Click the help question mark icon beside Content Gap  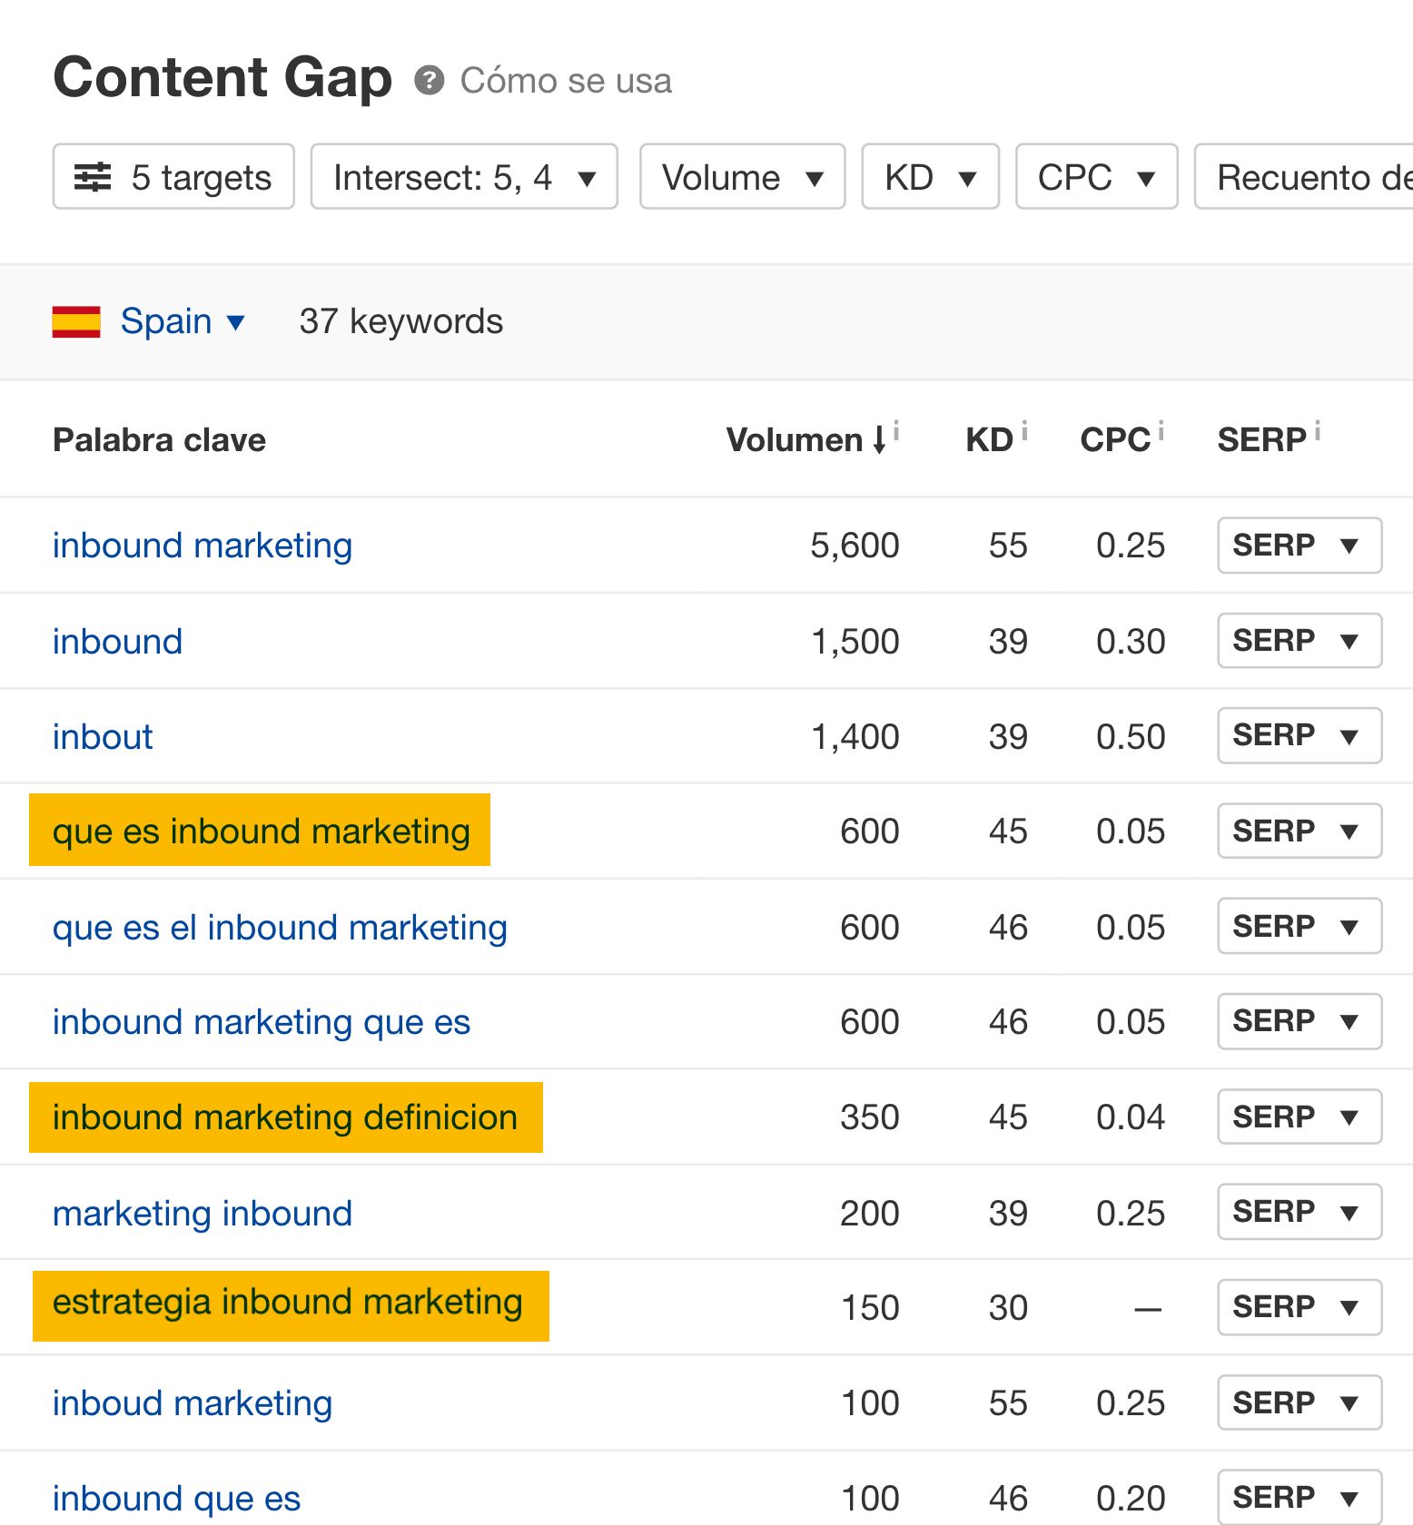(x=429, y=81)
